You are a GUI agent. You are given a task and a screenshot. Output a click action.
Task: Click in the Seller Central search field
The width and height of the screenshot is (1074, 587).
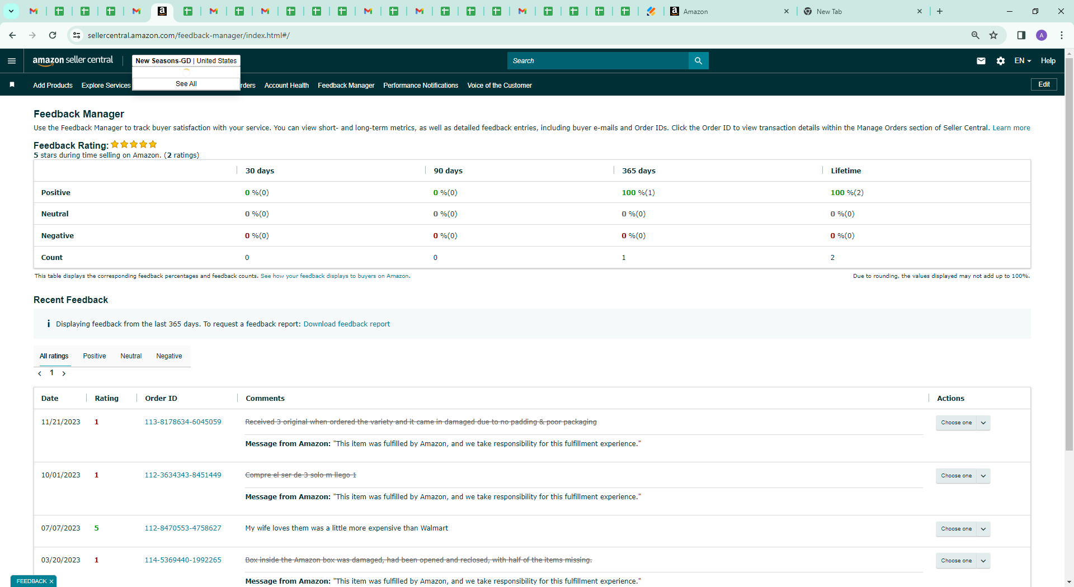coord(597,61)
